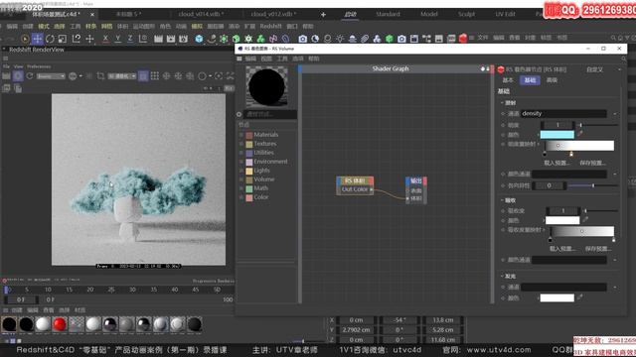Open the Redshift menu in main menu bar
Image resolution: width=636 pixels, height=357 pixels.
(x=270, y=26)
